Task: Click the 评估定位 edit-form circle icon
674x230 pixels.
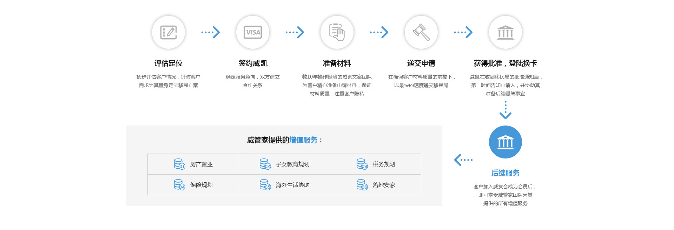Action: coord(168,32)
